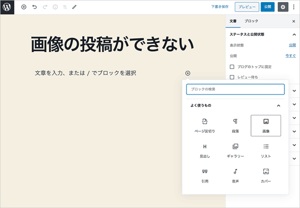
Task: Expand the sixth collapsed sidebar panel
Action: click(294, 158)
